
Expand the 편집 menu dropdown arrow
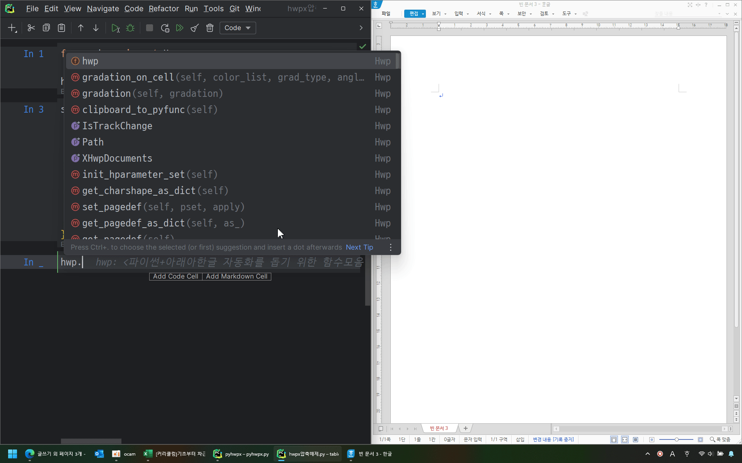[423, 14]
